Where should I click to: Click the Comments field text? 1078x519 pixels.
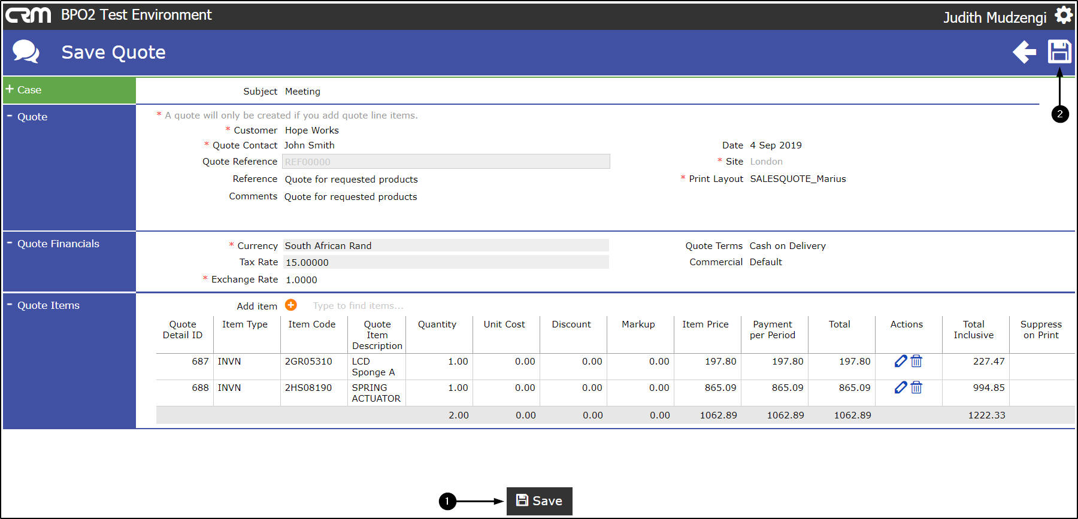click(x=351, y=197)
